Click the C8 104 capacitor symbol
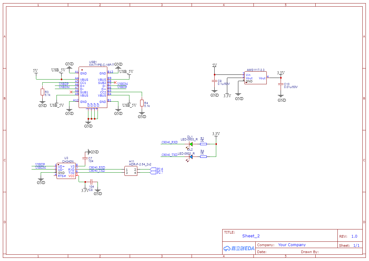Viewport: 369px width, 261px height. tap(92, 182)
